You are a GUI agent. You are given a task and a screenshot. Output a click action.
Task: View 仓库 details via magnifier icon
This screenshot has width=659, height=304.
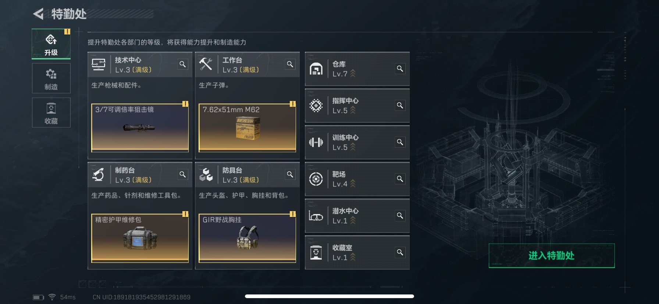pyautogui.click(x=400, y=69)
